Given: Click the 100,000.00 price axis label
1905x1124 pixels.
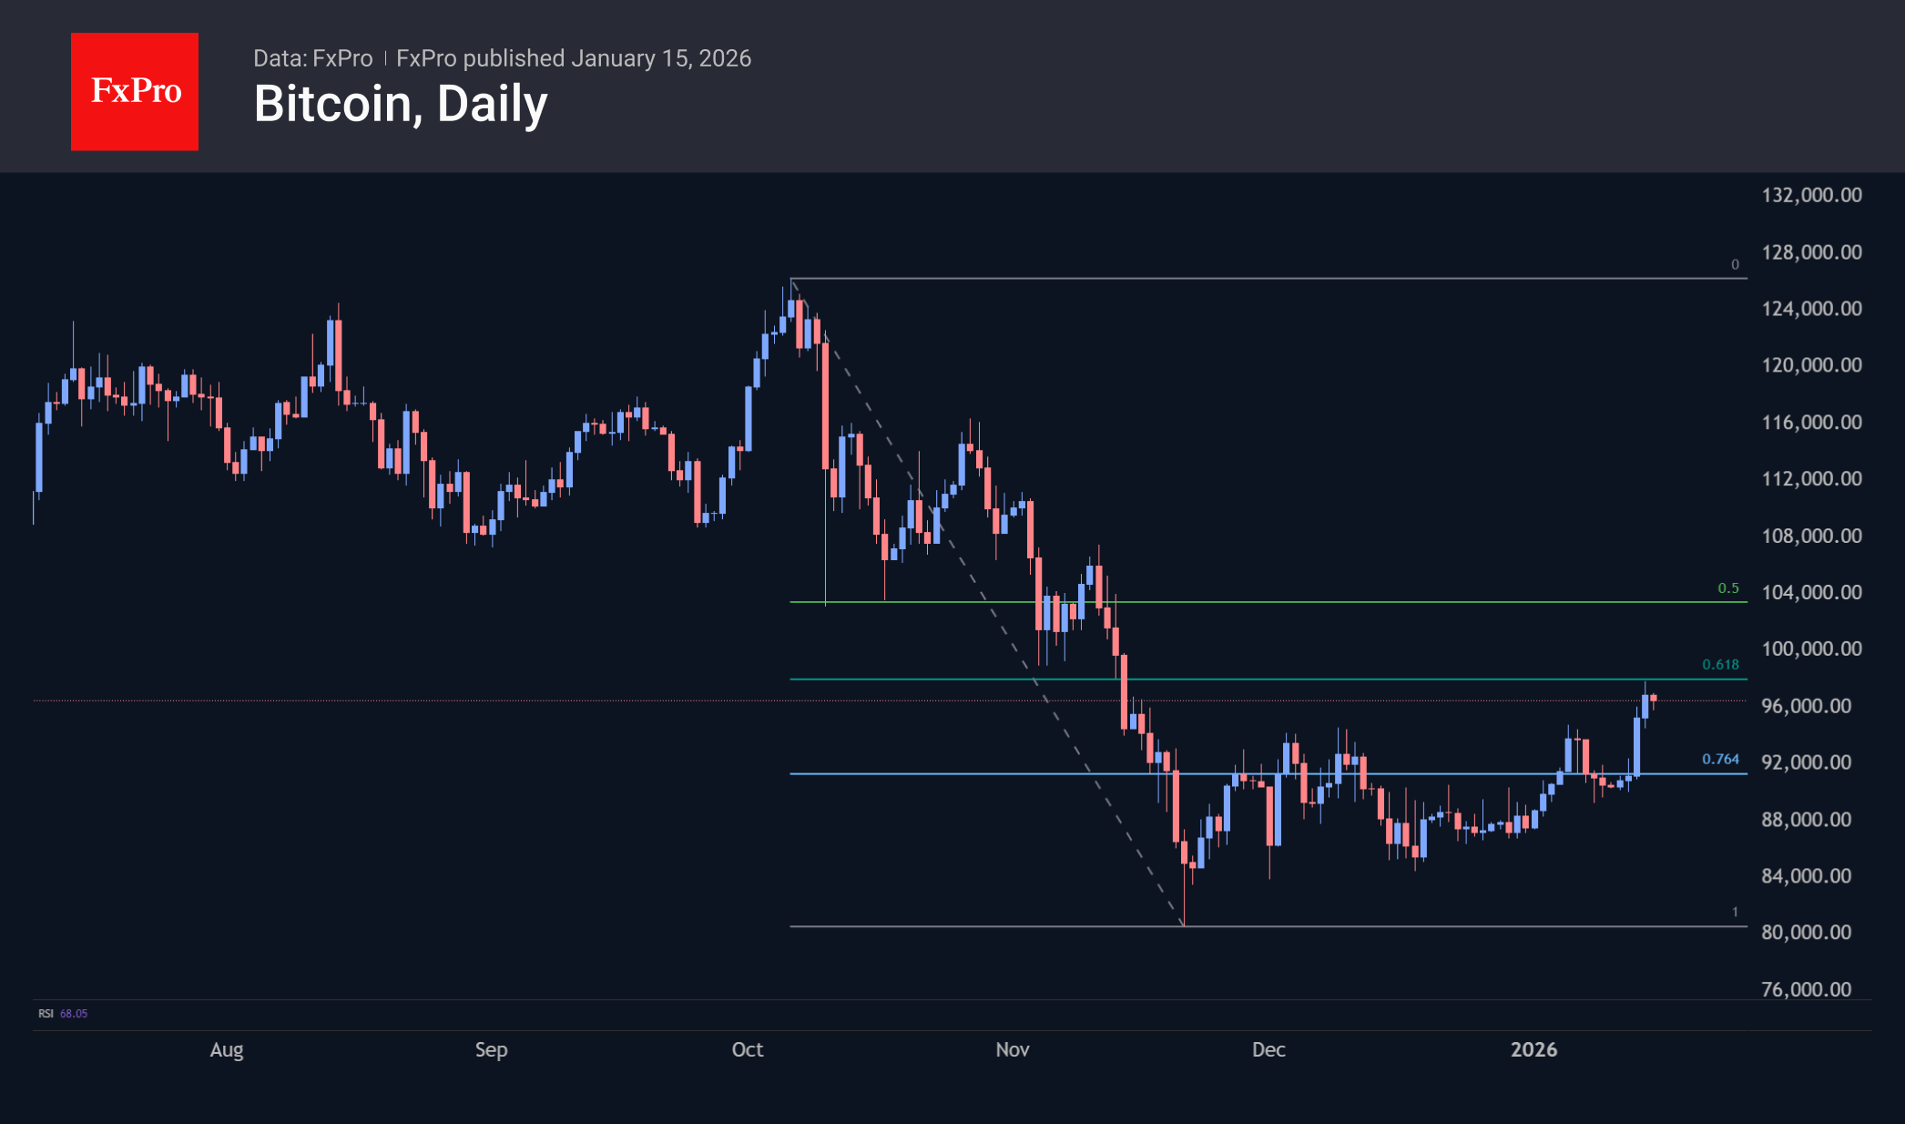Looking at the screenshot, I should click(1811, 649).
